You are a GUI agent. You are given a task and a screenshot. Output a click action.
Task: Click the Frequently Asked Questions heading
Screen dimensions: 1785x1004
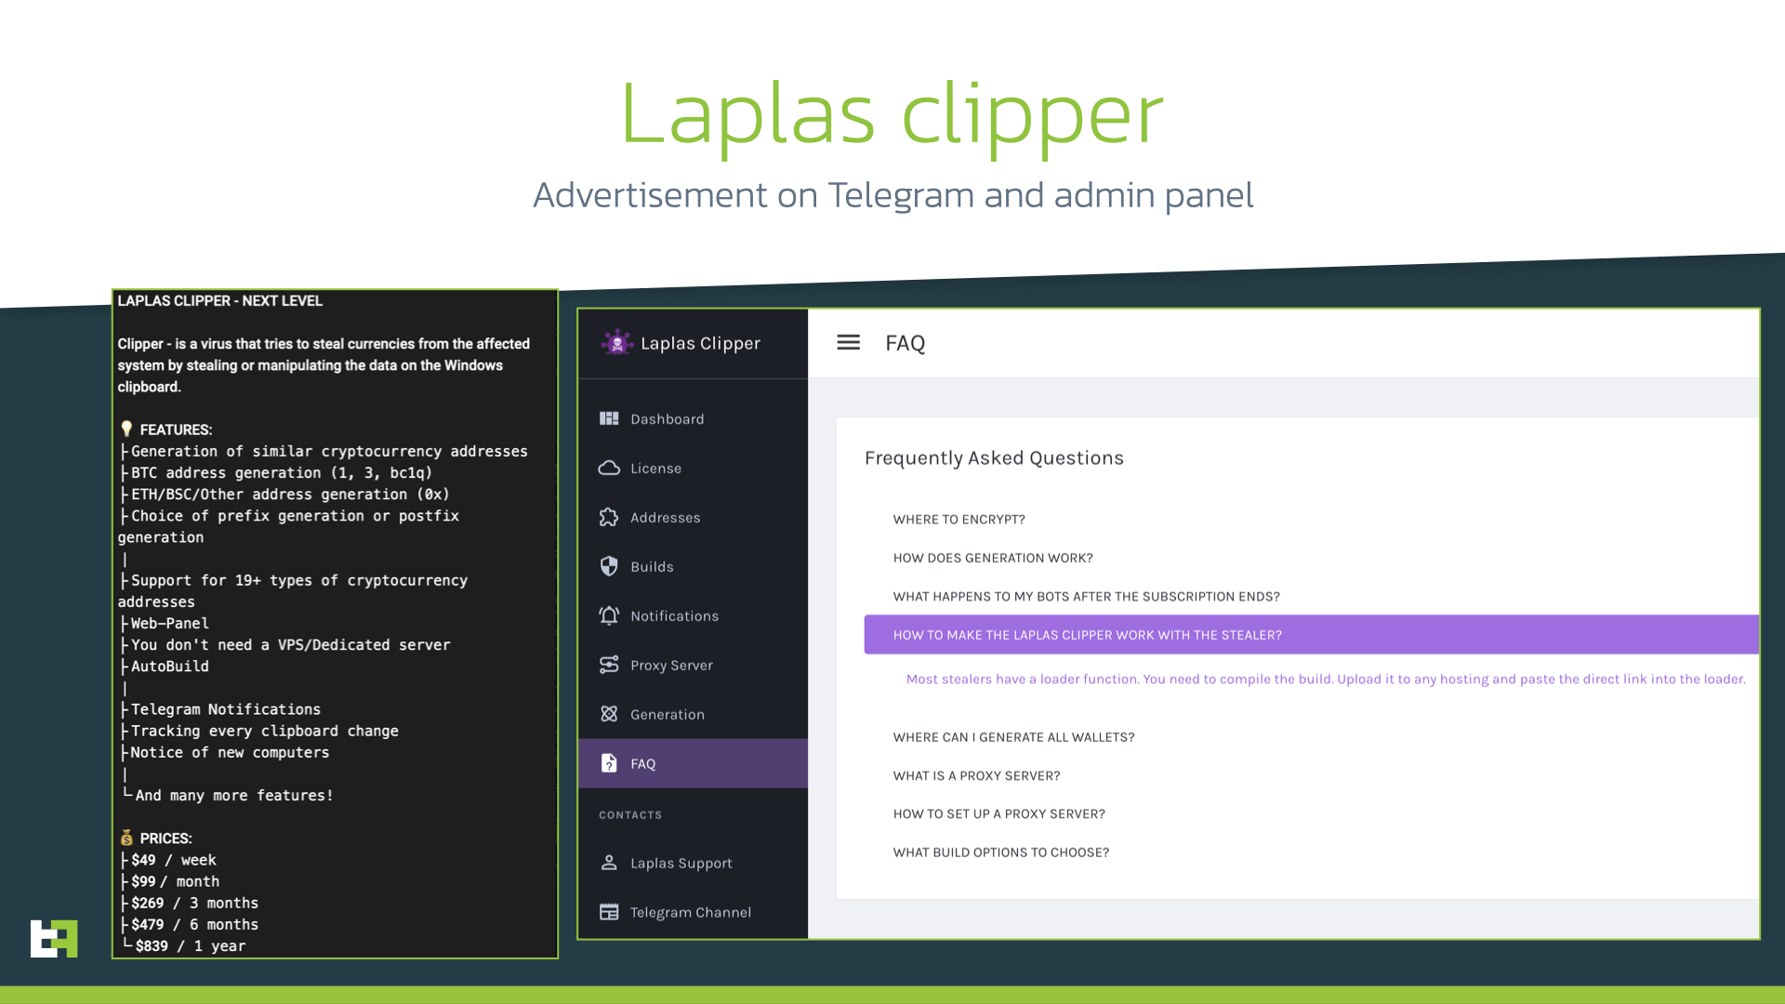(x=994, y=458)
